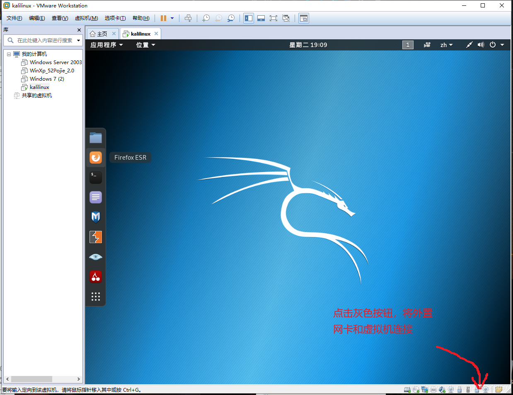Close the library panel
The width and height of the screenshot is (513, 395).
(x=79, y=30)
